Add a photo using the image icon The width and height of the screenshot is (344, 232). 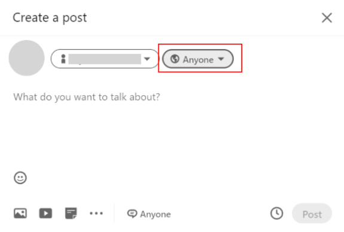(x=20, y=213)
